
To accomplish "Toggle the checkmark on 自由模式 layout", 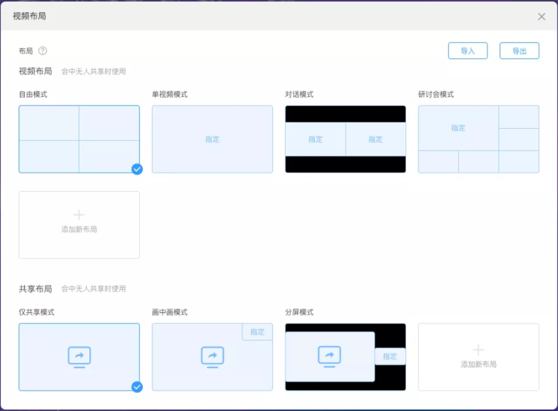I will point(137,169).
